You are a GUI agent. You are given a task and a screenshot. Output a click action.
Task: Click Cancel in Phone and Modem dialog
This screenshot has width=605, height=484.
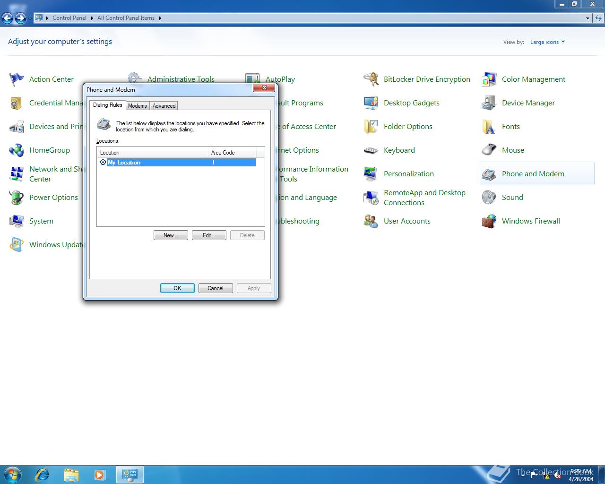pos(216,288)
